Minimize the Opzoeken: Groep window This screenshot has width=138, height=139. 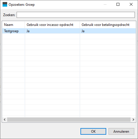coord(105,4)
